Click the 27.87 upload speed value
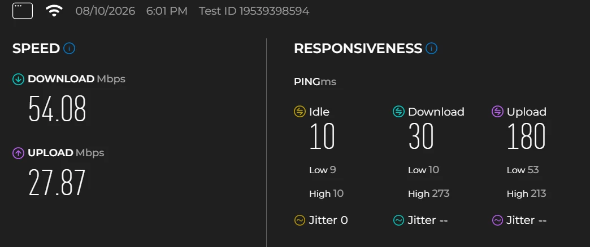590x247 pixels. click(57, 183)
